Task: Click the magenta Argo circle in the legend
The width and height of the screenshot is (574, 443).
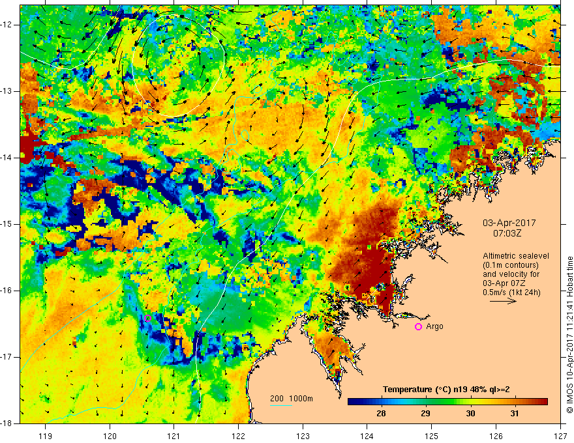Action: point(418,327)
